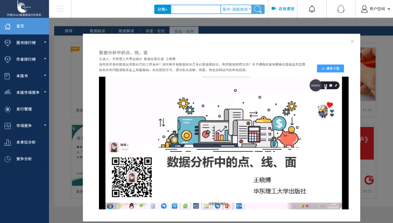Viewport: 393px width, 223px height.
Task: Expand the 市场竞争 submenu arrow
Action: click(45, 125)
